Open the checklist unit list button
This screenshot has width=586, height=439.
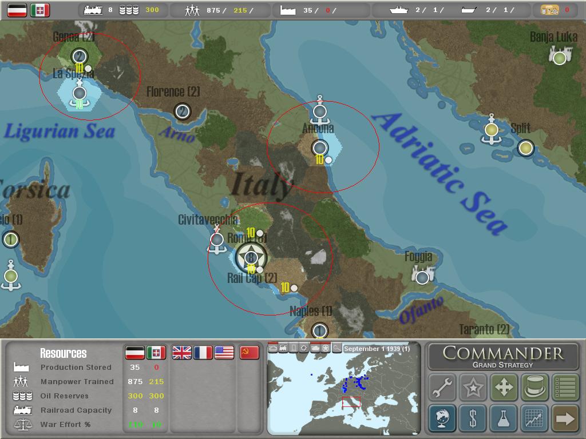coord(565,388)
